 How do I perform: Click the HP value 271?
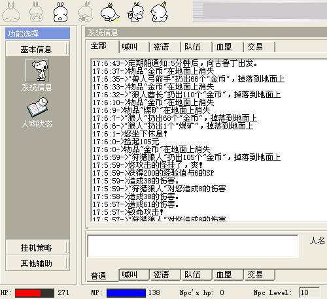[63, 292]
